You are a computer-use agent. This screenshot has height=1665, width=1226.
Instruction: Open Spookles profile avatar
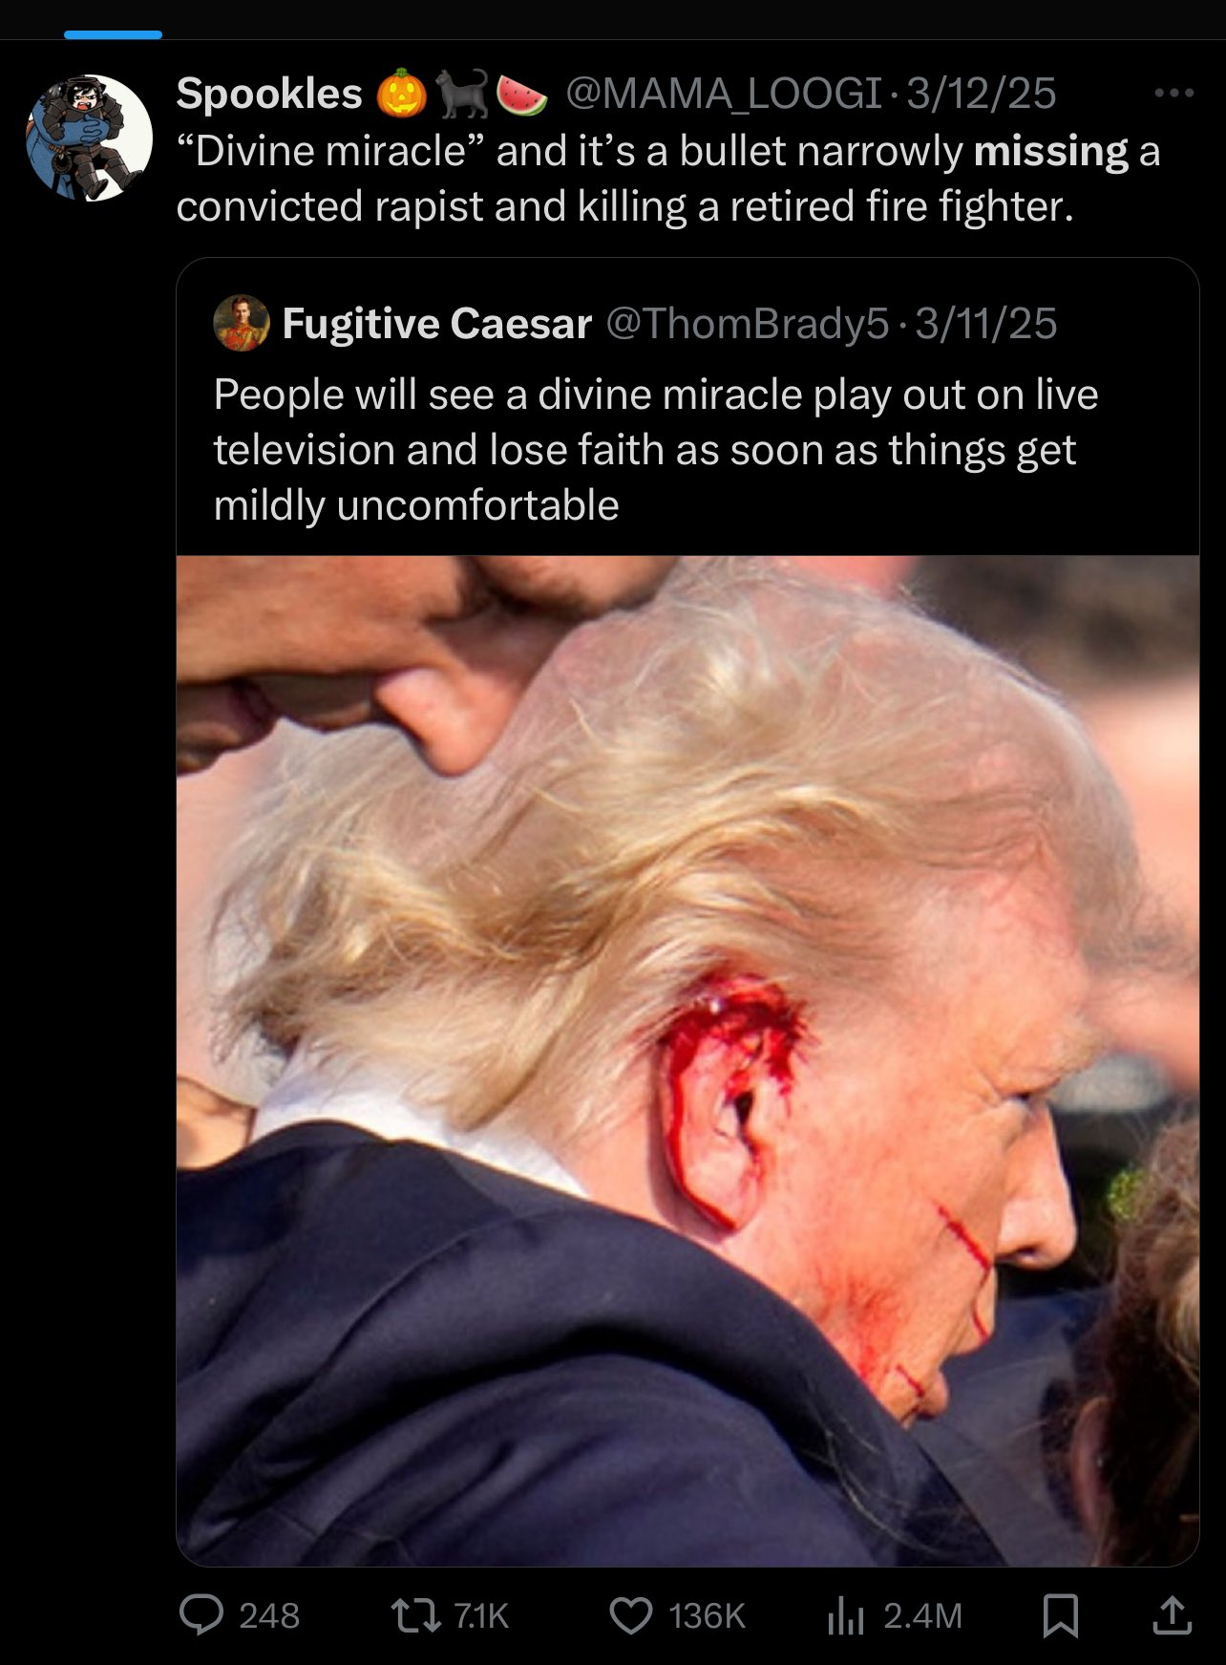coord(89,138)
